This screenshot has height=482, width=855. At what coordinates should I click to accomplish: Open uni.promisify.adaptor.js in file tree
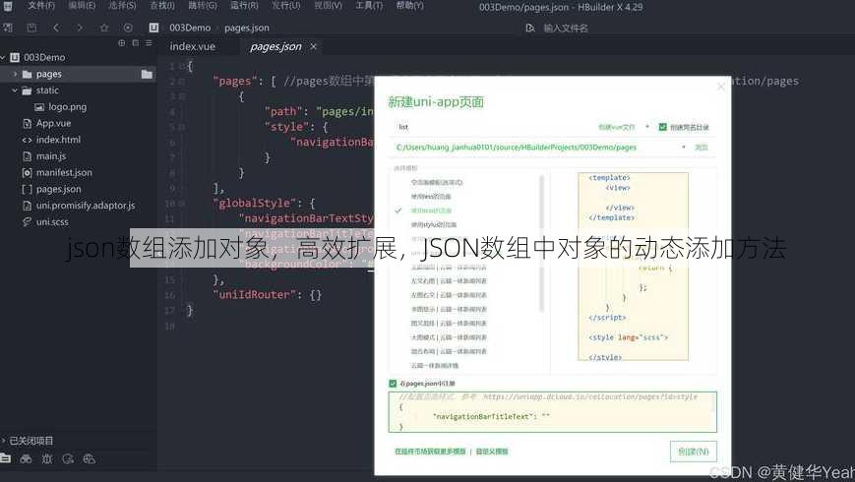coord(86,206)
